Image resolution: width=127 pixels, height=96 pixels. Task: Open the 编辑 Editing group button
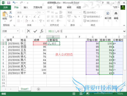tap(116, 16)
